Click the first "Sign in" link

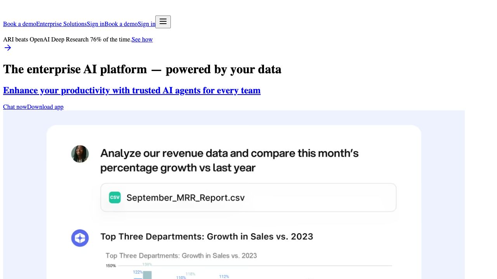point(96,24)
